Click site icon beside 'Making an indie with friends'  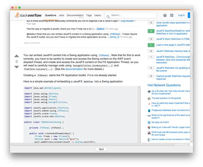coord(149,128)
